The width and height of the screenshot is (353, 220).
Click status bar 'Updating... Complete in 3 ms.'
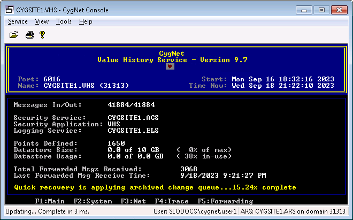pos(47,211)
